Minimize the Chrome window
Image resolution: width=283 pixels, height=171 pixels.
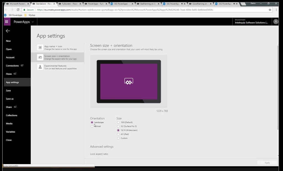(261, 4)
